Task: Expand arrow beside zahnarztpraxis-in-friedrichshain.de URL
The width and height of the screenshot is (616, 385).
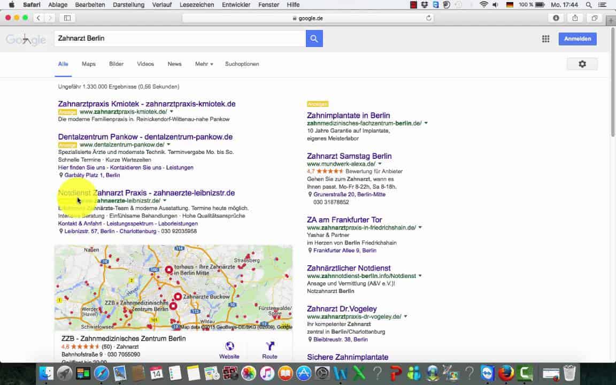Action: click(x=420, y=227)
